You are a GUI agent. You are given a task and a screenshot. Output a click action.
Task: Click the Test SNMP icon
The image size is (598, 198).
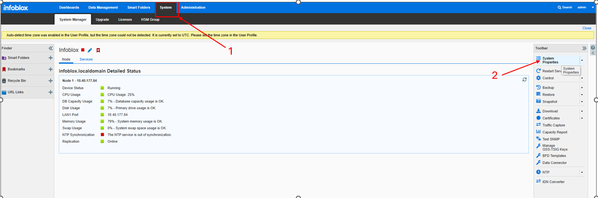tap(538, 139)
